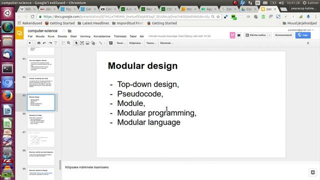Viewport: 320px width, 180px height.
Task: Select the line tool icon
Action: (x=100, y=43)
